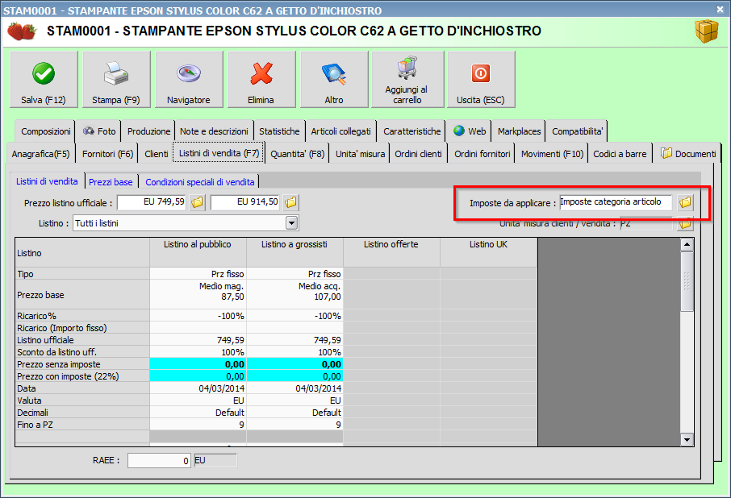Open the Documenti tab with folder icon
731x498 pixels.
(x=688, y=154)
